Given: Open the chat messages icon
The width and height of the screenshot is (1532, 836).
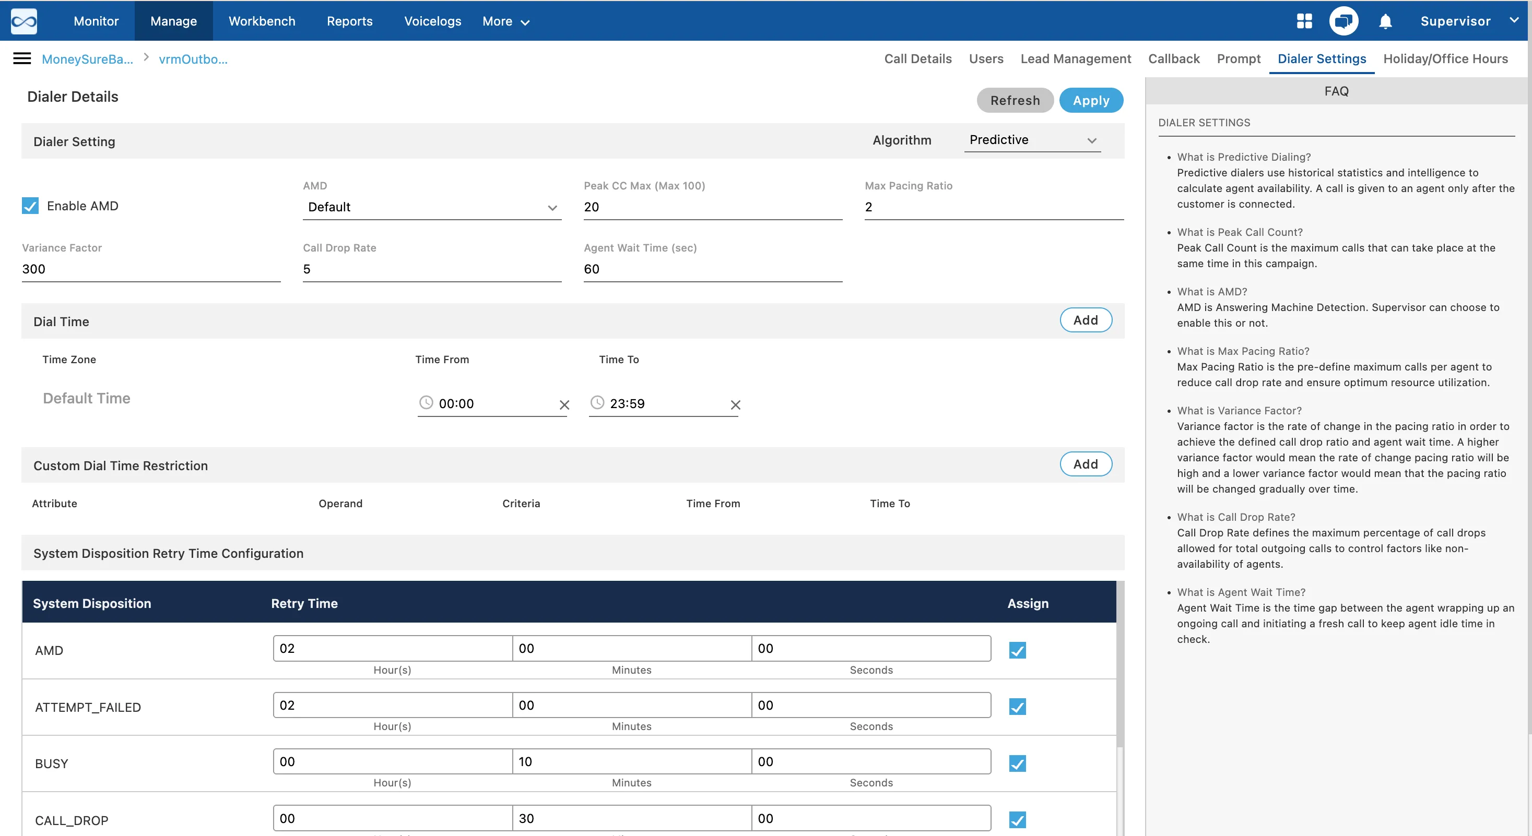Looking at the screenshot, I should pyautogui.click(x=1344, y=21).
